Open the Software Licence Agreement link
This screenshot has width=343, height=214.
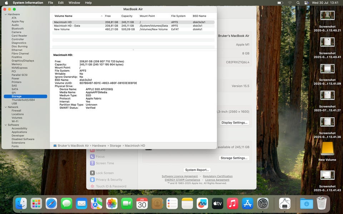click(180, 176)
